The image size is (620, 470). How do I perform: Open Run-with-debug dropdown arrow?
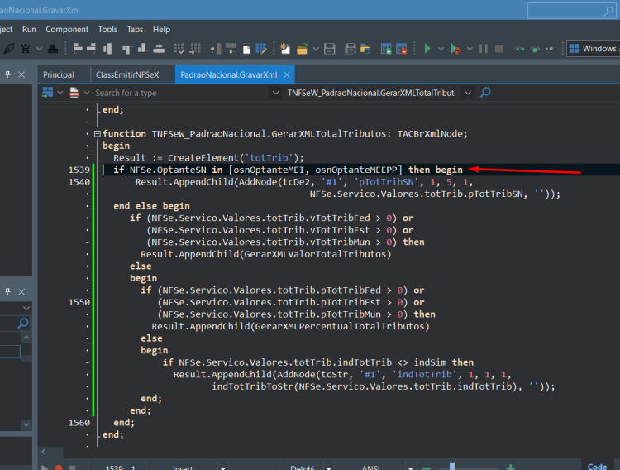pos(470,49)
